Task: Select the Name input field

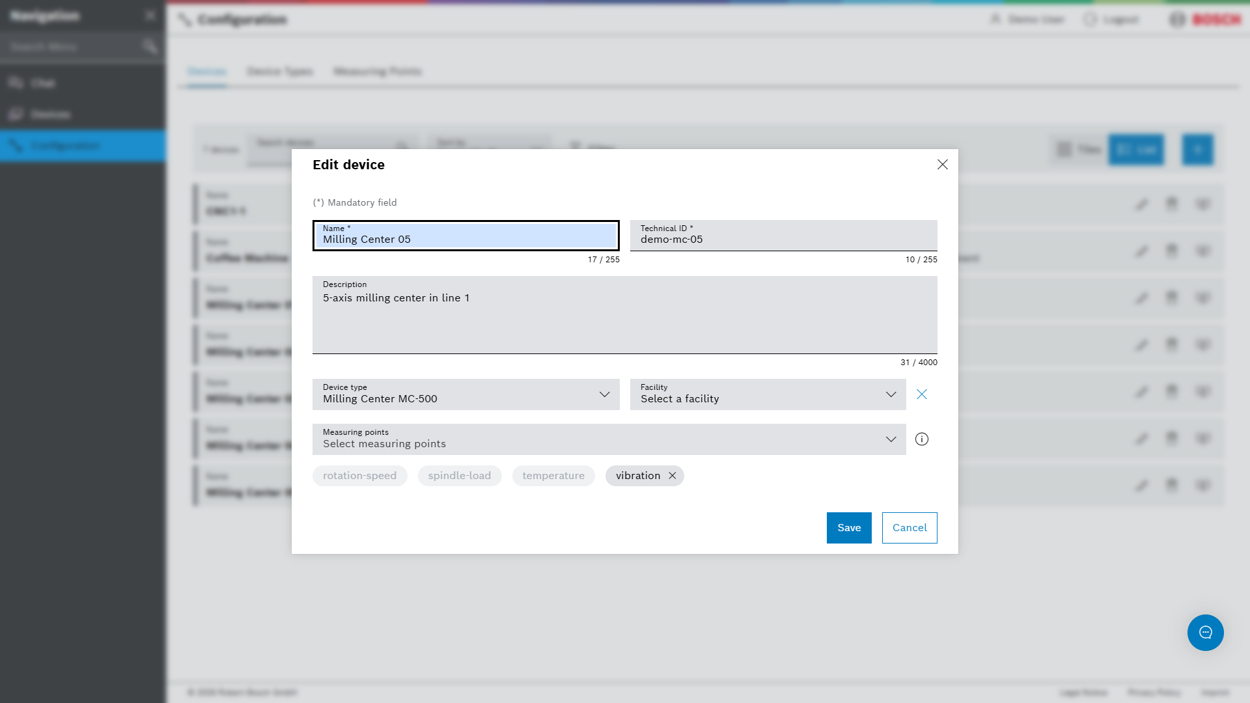Action: click(466, 236)
